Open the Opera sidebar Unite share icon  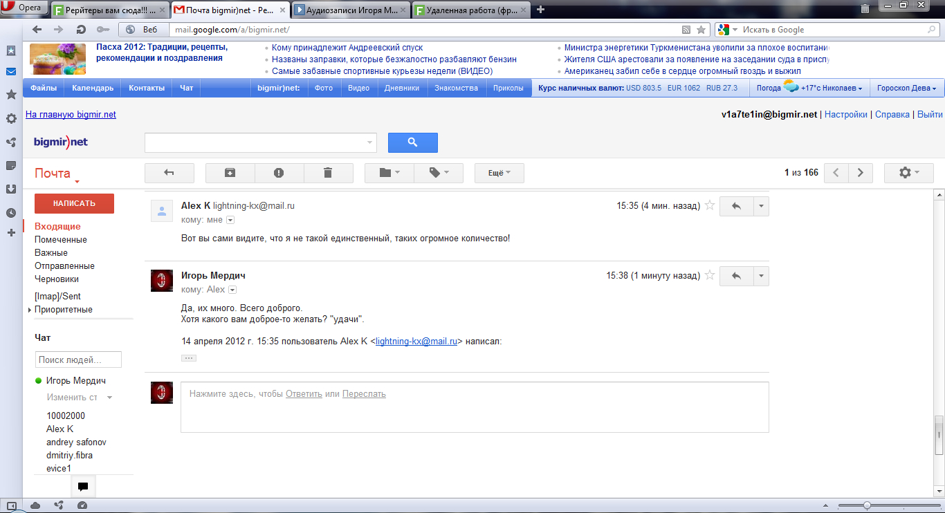tap(11, 142)
